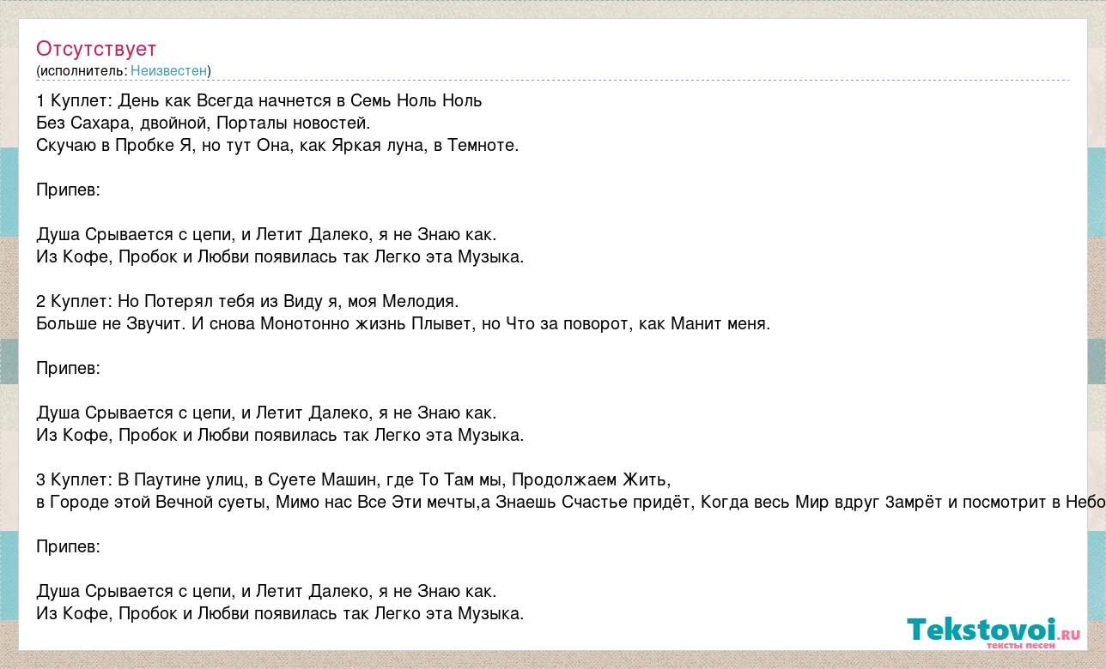Select line Без Сахара, двойной, Порталы новостей
This screenshot has width=1106, height=669.
pos(204,123)
